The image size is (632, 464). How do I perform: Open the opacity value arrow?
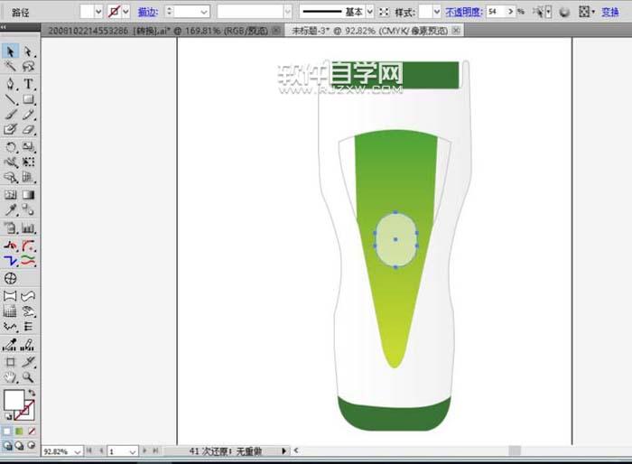[511, 13]
